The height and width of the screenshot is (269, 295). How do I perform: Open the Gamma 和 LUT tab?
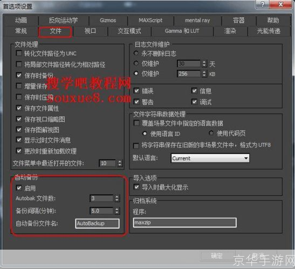coord(182,31)
